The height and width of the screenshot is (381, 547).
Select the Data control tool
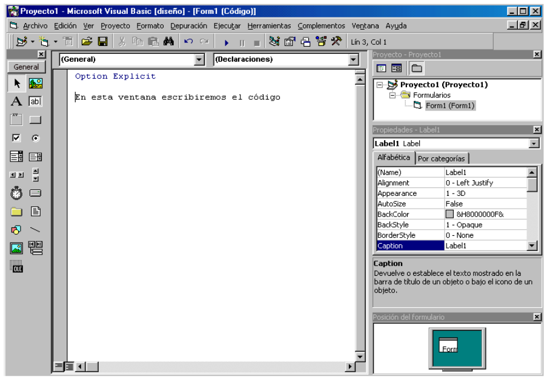pyautogui.click(x=35, y=248)
